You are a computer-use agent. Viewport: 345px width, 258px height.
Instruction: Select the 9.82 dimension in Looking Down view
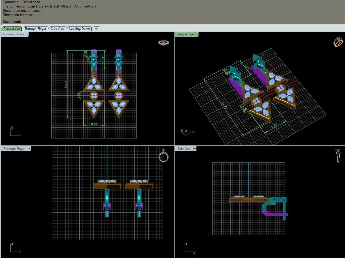click(94, 124)
